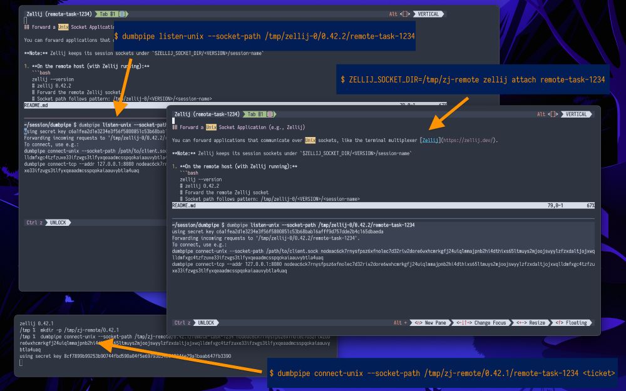Image resolution: width=626 pixels, height=391 pixels.
Task: Click the block cursor in the bottom-left terminal
Action: [21, 363]
